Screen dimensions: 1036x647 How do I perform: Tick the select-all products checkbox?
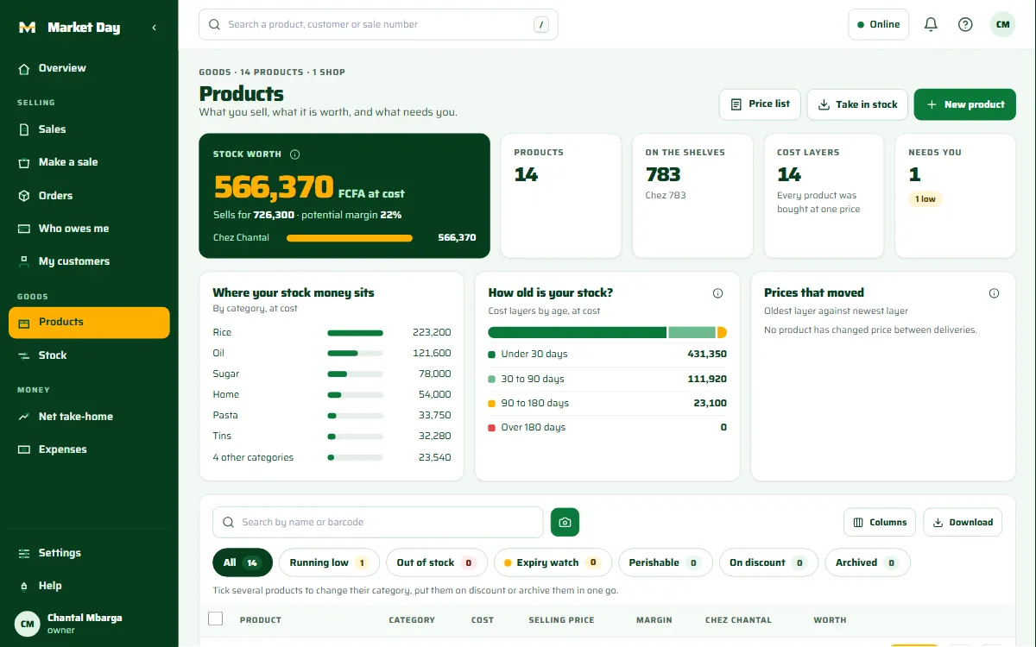tap(216, 619)
